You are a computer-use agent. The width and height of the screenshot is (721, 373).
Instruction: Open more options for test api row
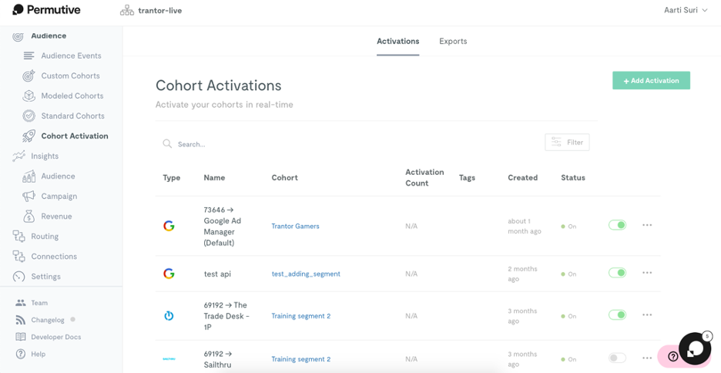[x=647, y=273]
